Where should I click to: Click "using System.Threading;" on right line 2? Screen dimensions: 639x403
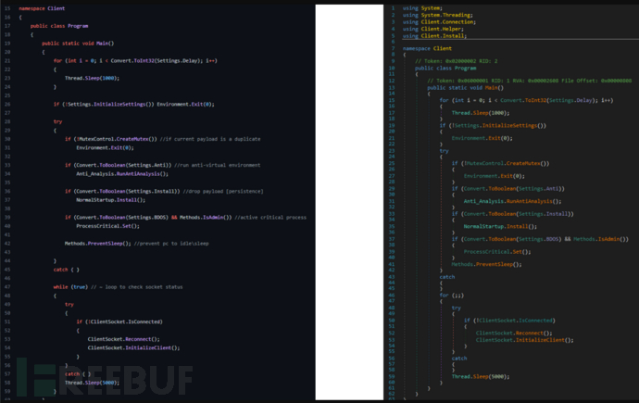[438, 15]
